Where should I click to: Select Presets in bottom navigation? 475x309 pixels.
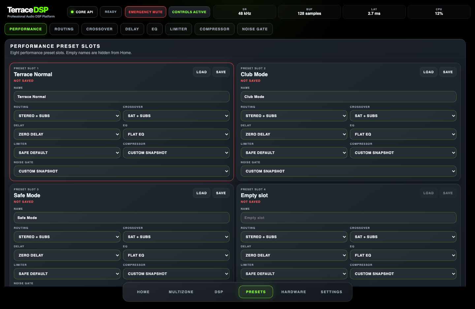click(x=256, y=292)
